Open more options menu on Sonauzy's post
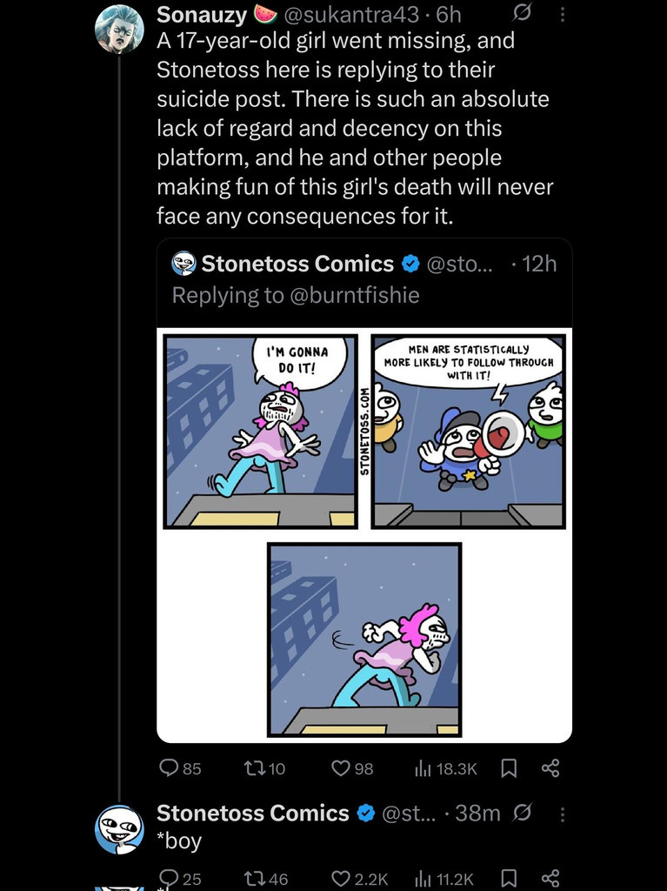The image size is (667, 891). tap(563, 14)
